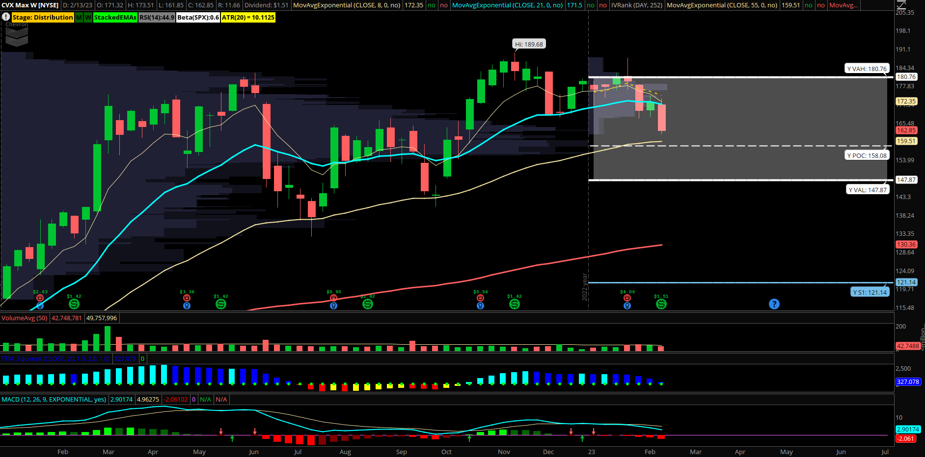Click the red 130.36 price axis tag
This screenshot has width=925, height=457.
(906, 244)
